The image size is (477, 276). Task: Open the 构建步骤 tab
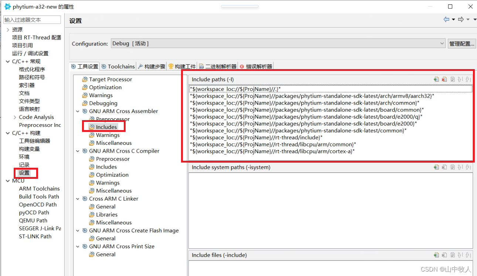151,67
